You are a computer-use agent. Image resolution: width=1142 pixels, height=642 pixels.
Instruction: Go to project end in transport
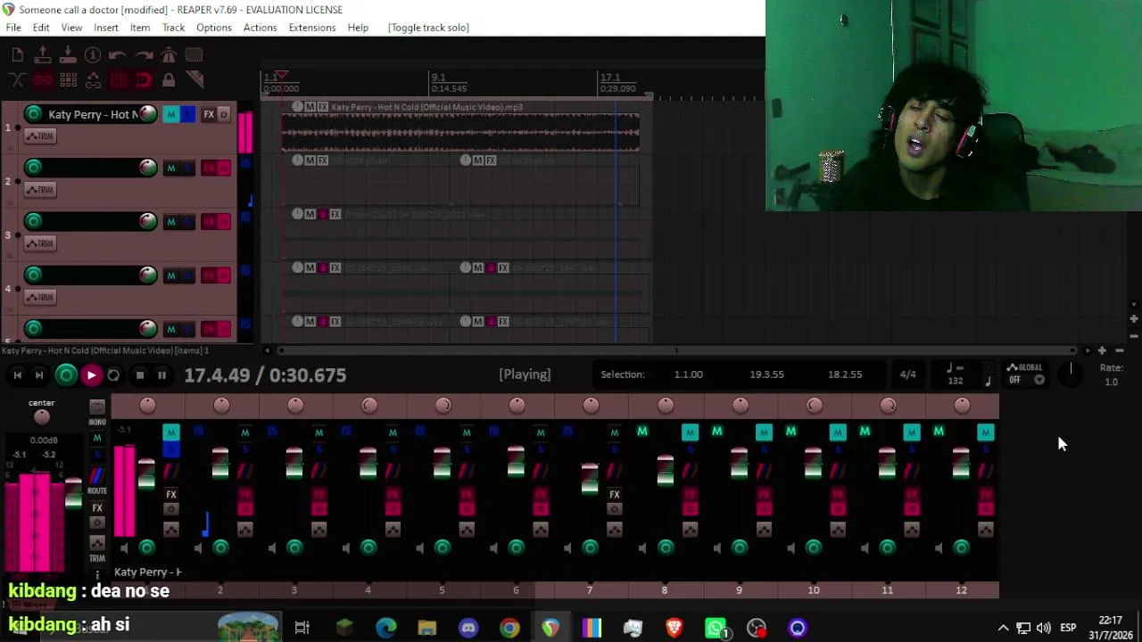point(39,375)
